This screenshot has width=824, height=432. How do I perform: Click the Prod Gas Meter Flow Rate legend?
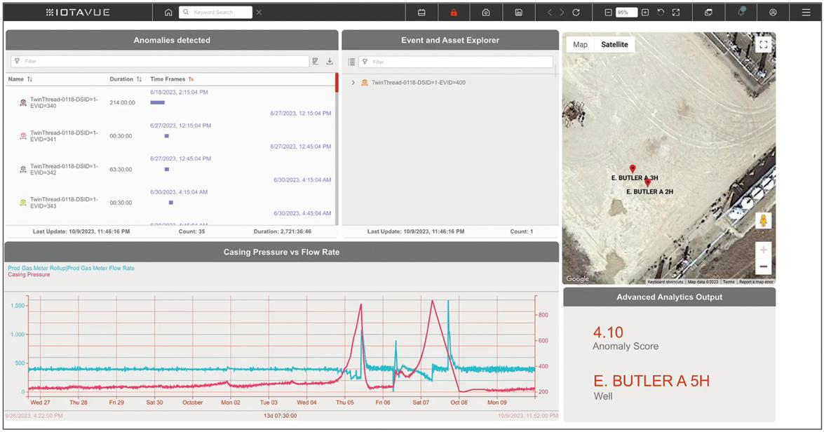(72, 268)
